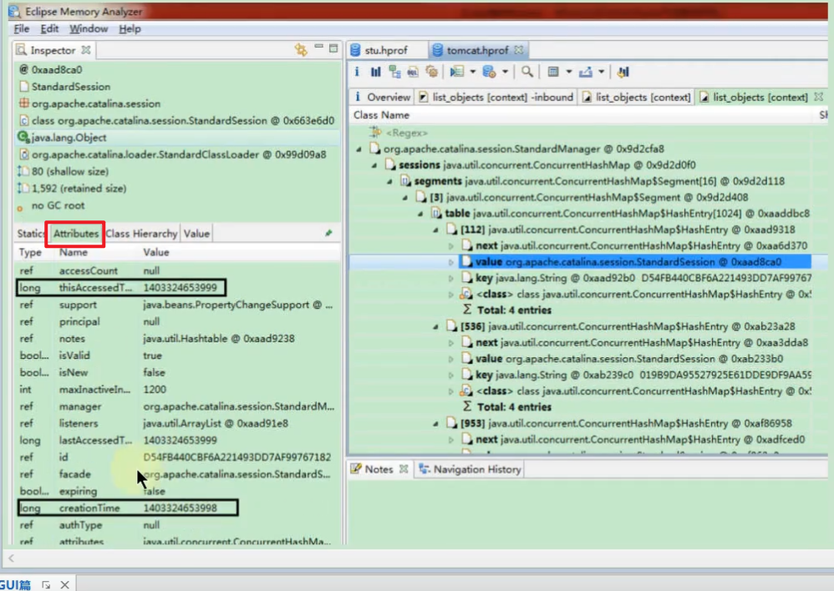Viewport: 834px width, 591px height.
Task: Click the X next to GUI tab
Action: 65,584
